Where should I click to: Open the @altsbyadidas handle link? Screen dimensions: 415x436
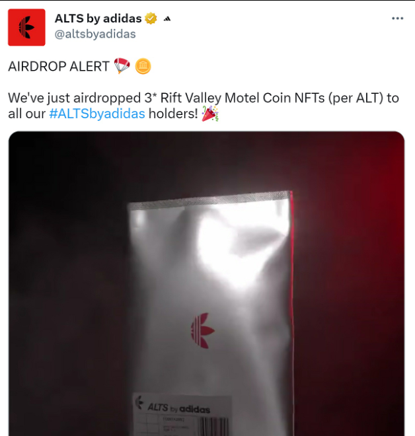pyautogui.click(x=95, y=34)
